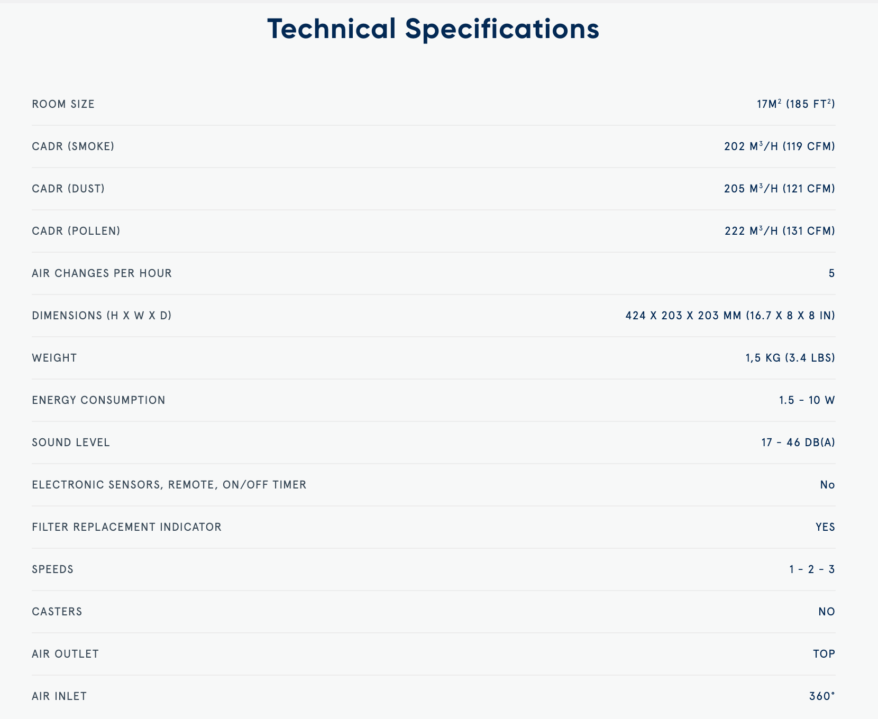The width and height of the screenshot is (878, 719).
Task: Select the TOP air outlet value
Action: point(824,654)
